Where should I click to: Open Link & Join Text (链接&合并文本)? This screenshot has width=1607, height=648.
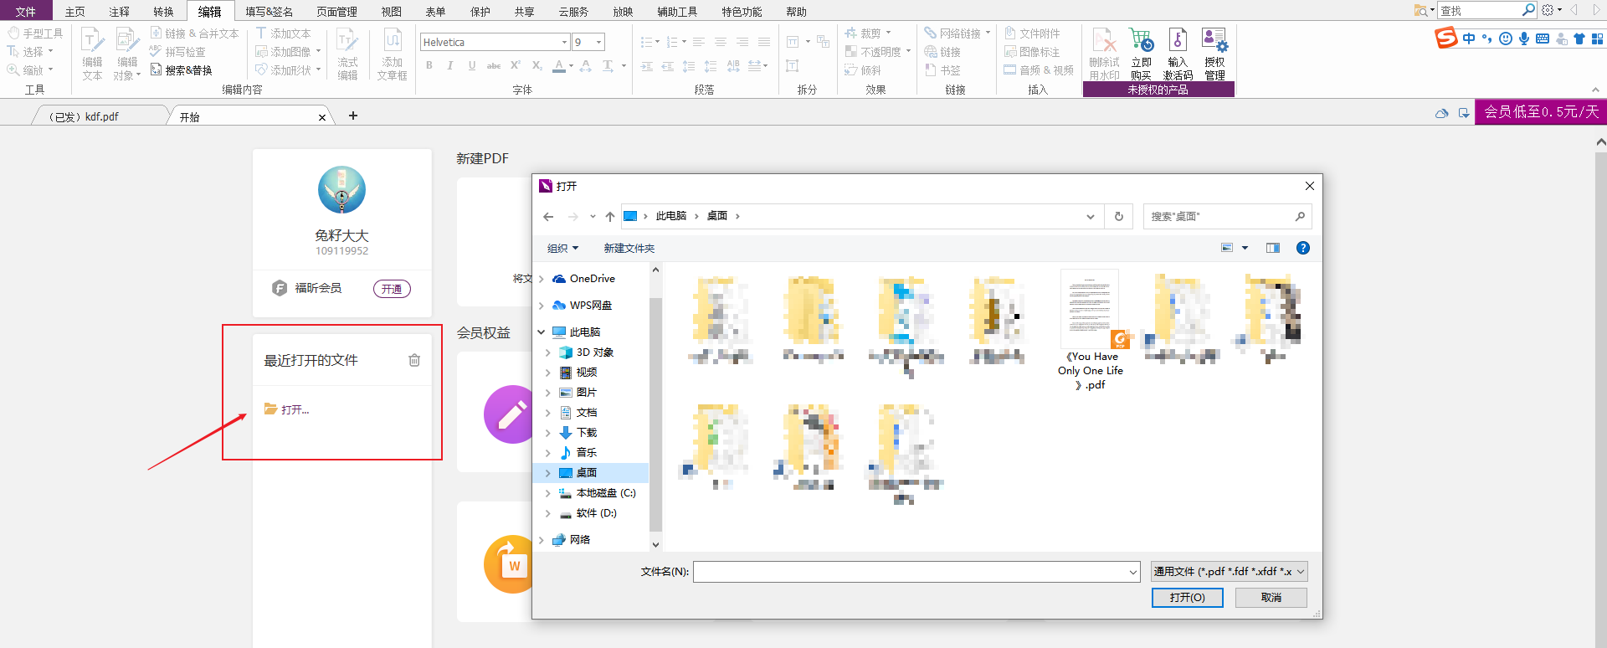tap(194, 33)
